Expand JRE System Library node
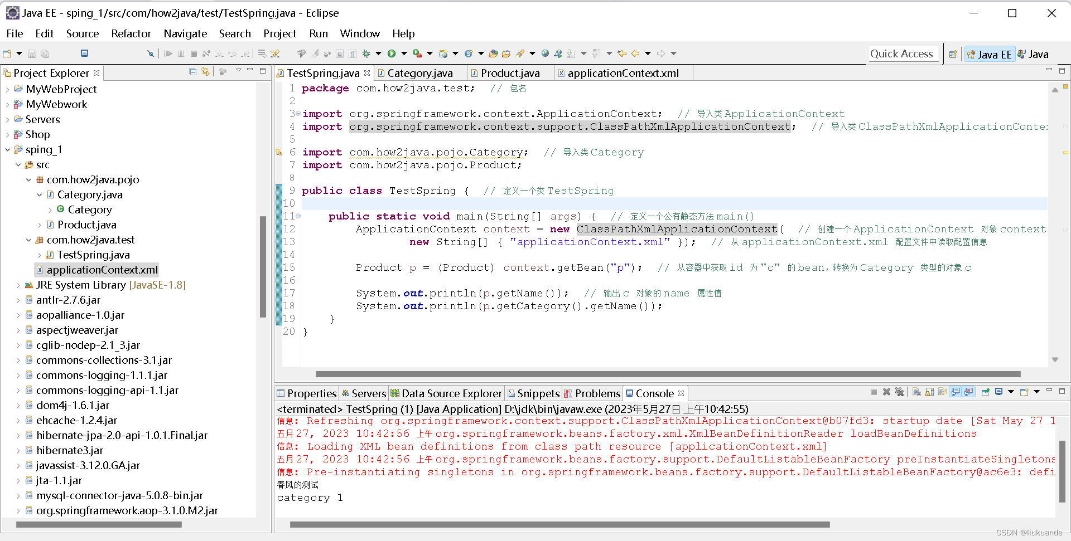 point(18,285)
